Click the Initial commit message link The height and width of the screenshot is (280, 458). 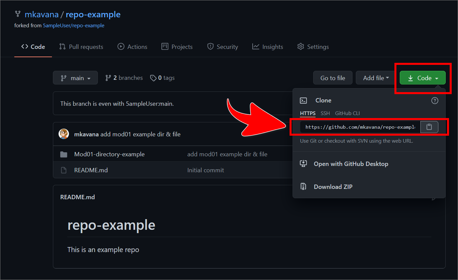[x=206, y=170]
